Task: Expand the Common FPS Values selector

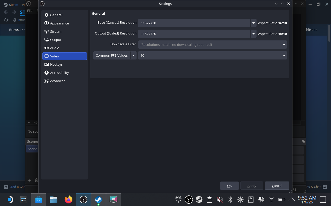Action: pyautogui.click(x=133, y=55)
